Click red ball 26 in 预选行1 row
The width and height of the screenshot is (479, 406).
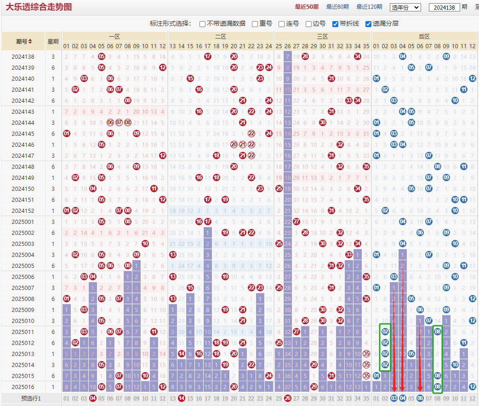288,398
